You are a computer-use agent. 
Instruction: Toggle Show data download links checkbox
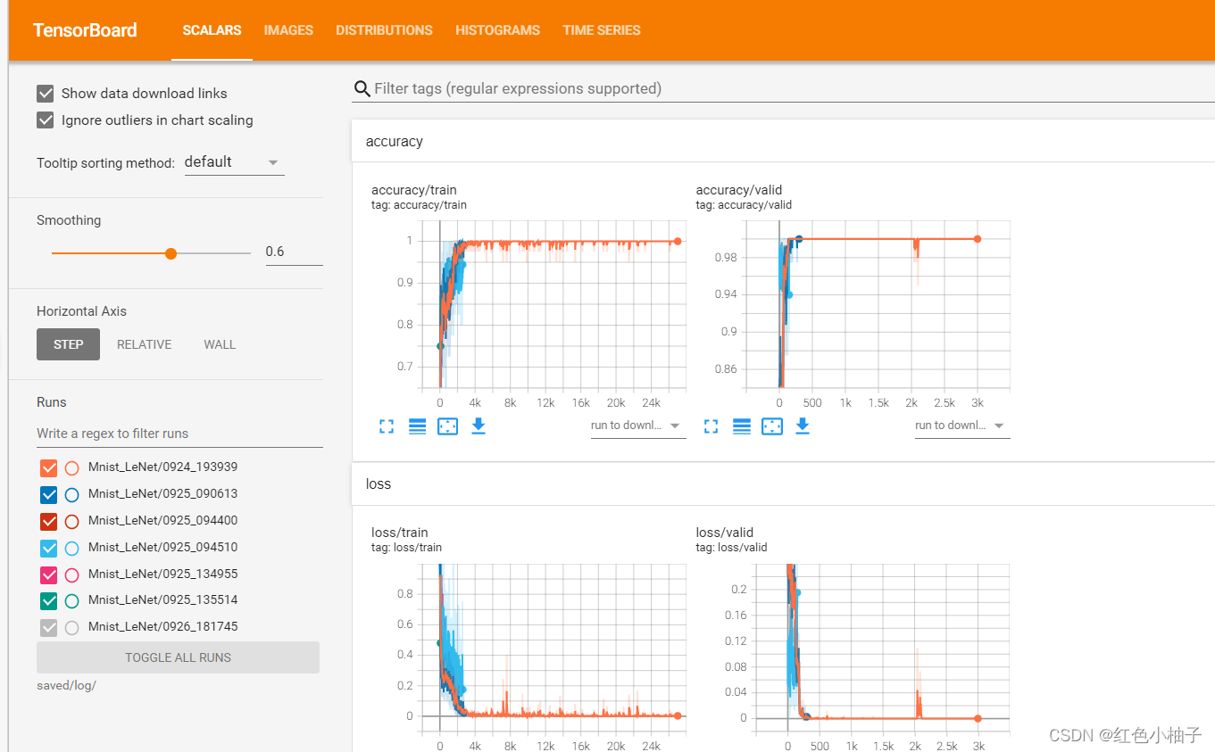pyautogui.click(x=46, y=93)
